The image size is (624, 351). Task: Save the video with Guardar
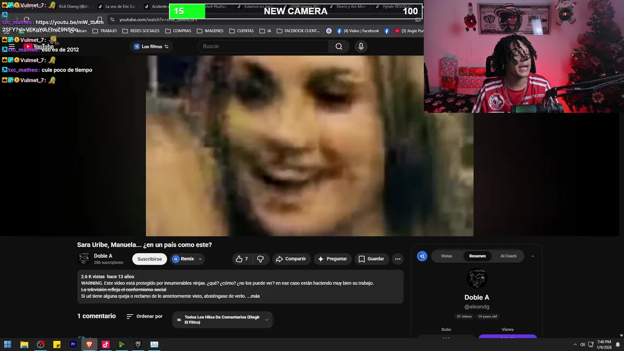tap(371, 259)
